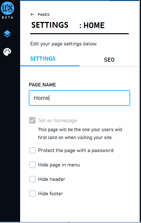Viewport: 141px width, 223px height.
Task: Return via the PAGES breadcrumb text
Action: pyautogui.click(x=44, y=14)
